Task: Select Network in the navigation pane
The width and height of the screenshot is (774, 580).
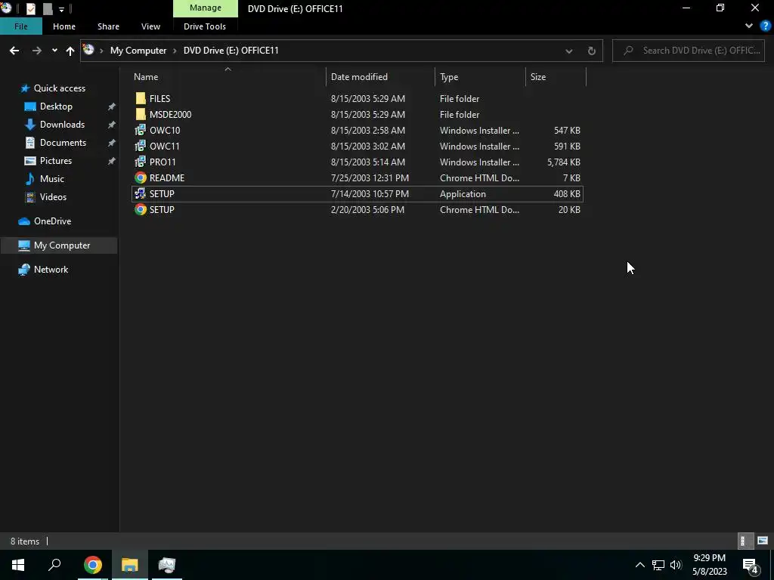Action: (x=51, y=270)
